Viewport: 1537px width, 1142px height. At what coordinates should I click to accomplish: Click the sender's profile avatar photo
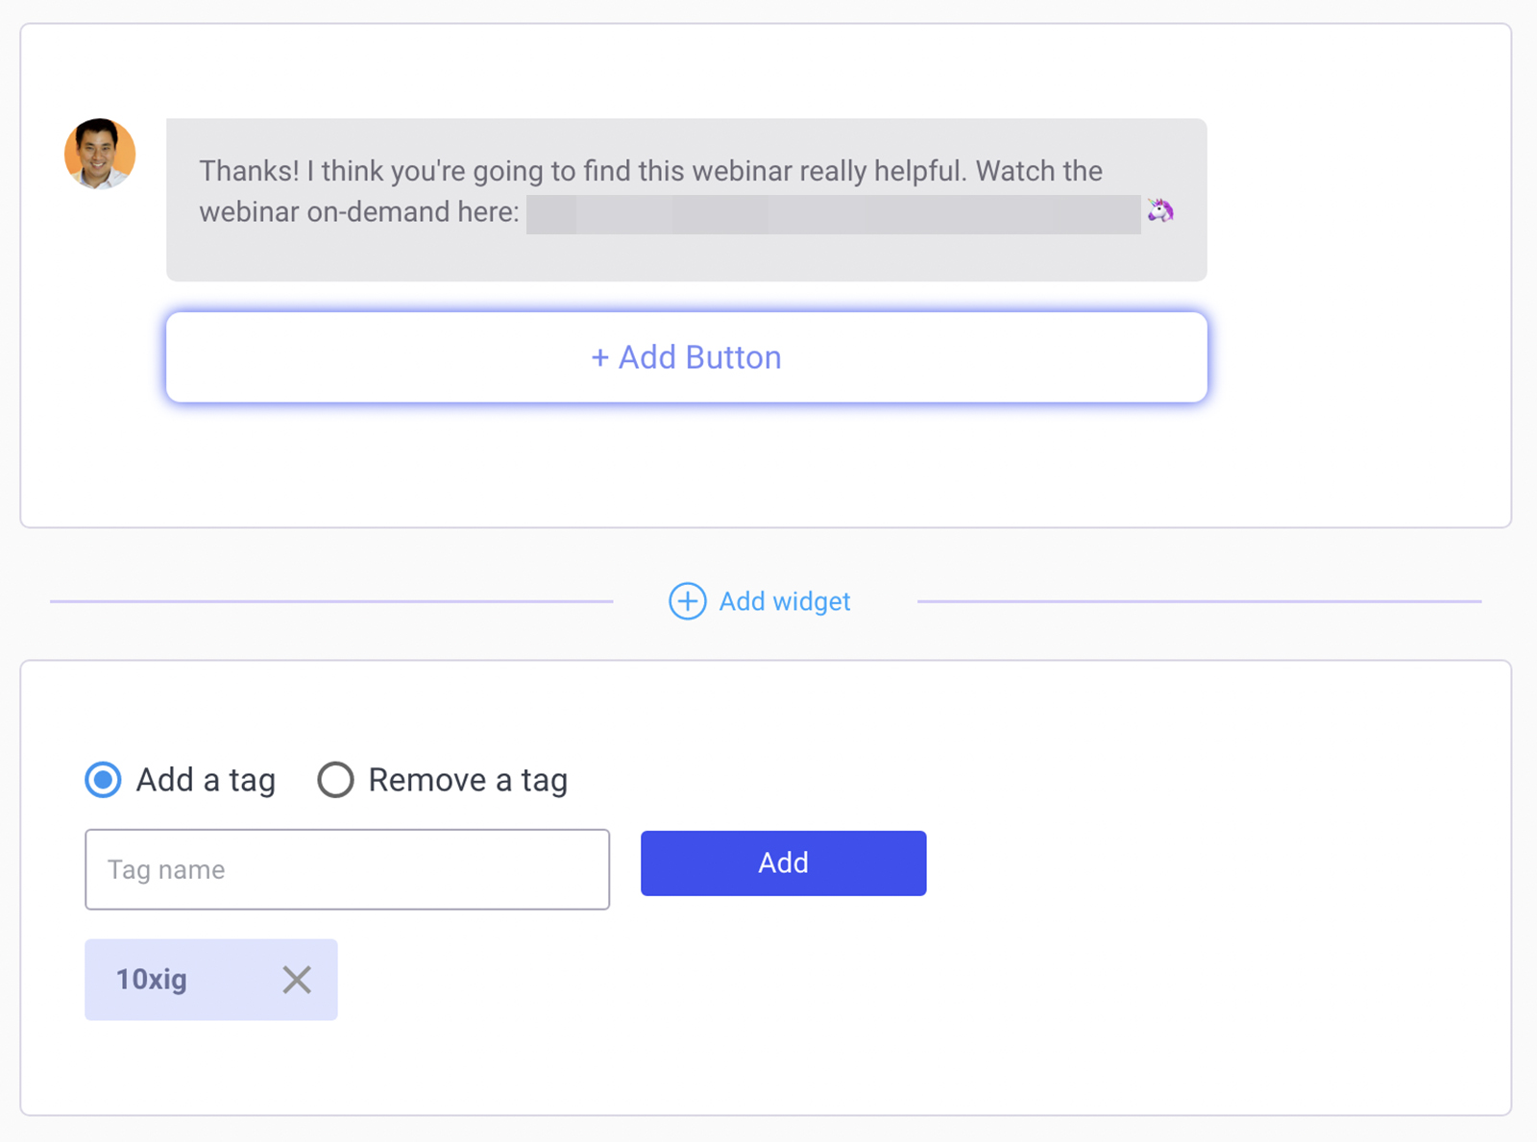100,154
